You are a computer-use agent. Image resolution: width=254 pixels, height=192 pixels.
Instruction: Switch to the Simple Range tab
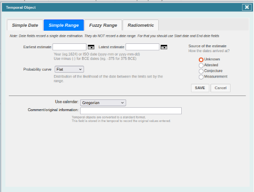[x=63, y=25]
